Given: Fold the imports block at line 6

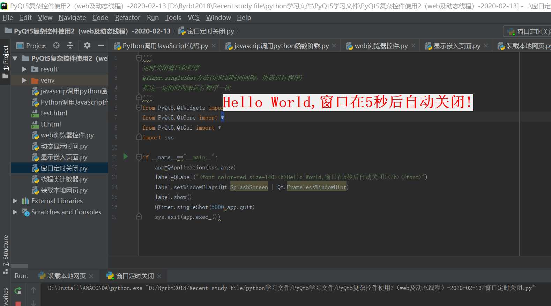Looking at the screenshot, I should pyautogui.click(x=139, y=108).
